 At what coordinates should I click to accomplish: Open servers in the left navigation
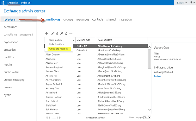(x=8, y=87)
